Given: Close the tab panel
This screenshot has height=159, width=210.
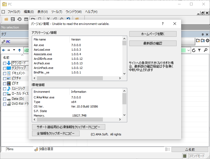Looking at the screenshot, I should click(207, 35).
